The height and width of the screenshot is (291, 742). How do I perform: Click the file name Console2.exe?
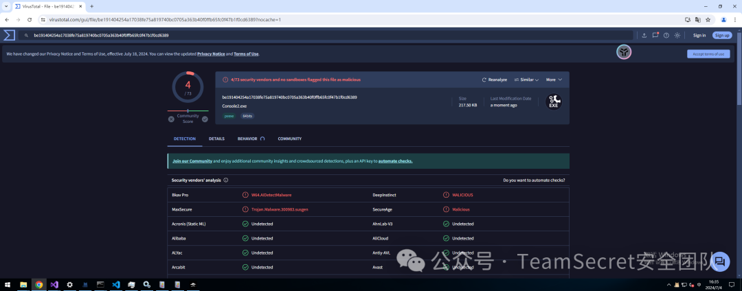click(235, 106)
